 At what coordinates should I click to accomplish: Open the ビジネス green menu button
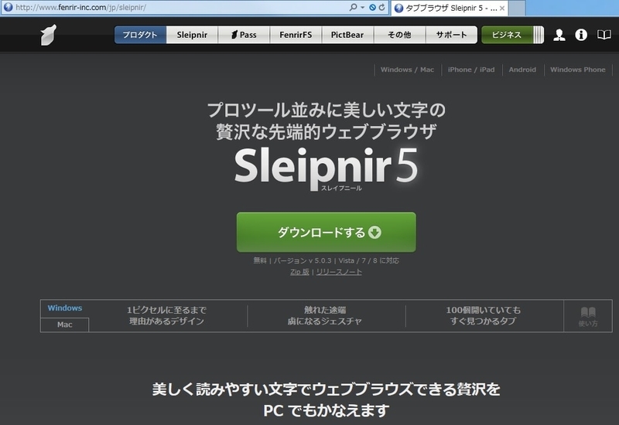[507, 35]
